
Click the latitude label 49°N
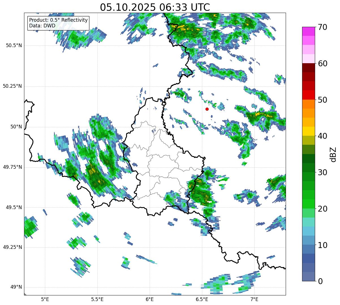coord(16,287)
